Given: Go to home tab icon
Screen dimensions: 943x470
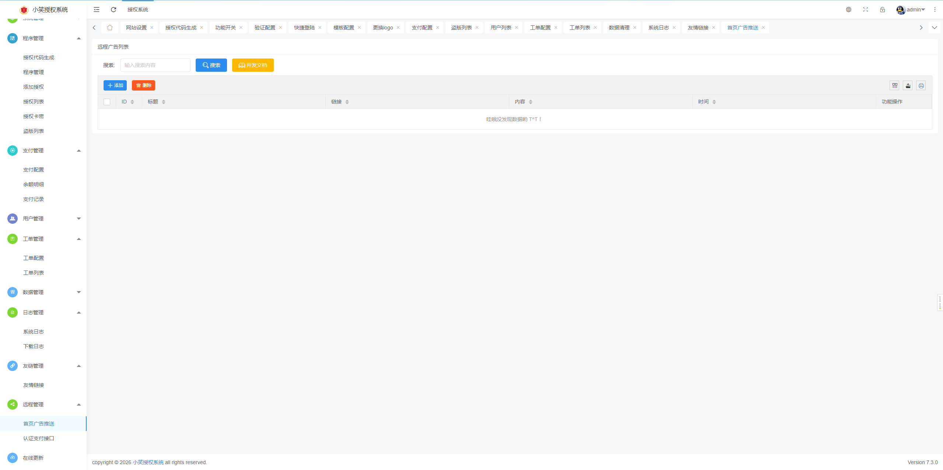Looking at the screenshot, I should [110, 28].
